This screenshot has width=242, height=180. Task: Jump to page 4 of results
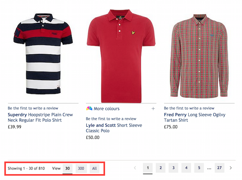(x=186, y=168)
